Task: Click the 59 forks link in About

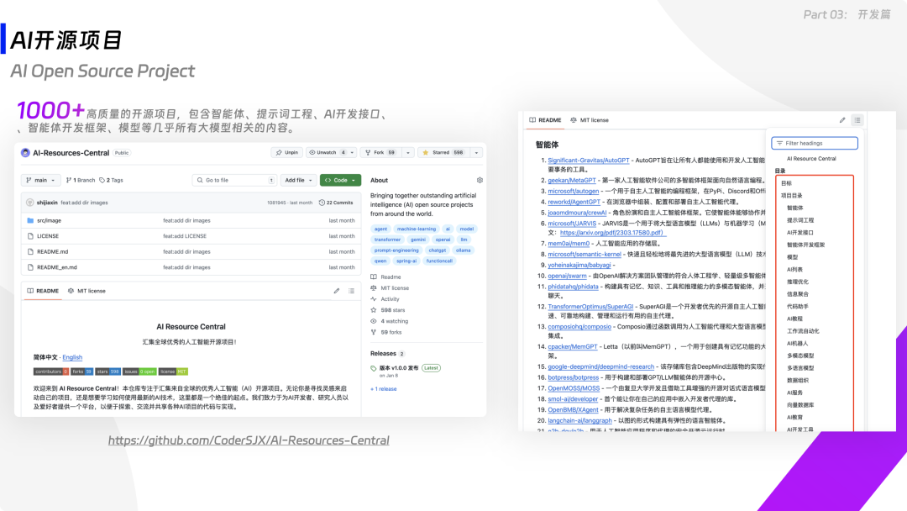Action: tap(386, 332)
